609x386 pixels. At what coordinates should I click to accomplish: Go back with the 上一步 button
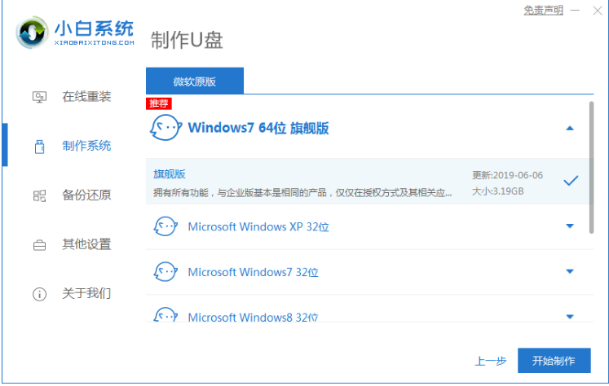pos(491,361)
